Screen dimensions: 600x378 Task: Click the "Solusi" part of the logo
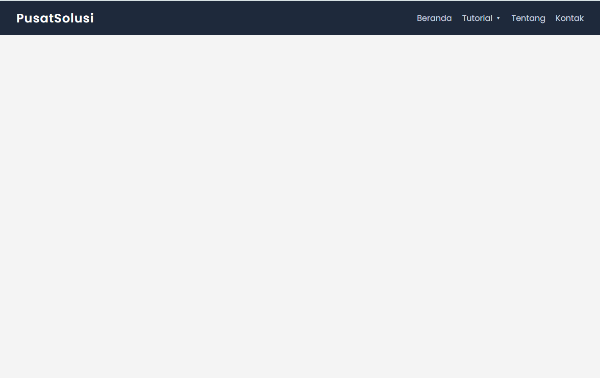74,18
